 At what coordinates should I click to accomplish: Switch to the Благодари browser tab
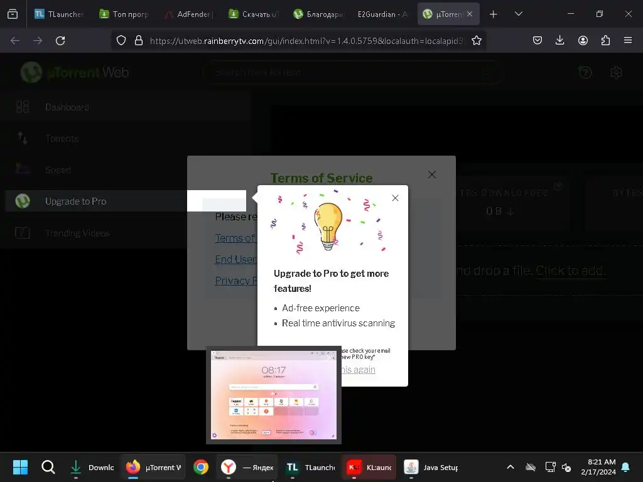pyautogui.click(x=318, y=14)
